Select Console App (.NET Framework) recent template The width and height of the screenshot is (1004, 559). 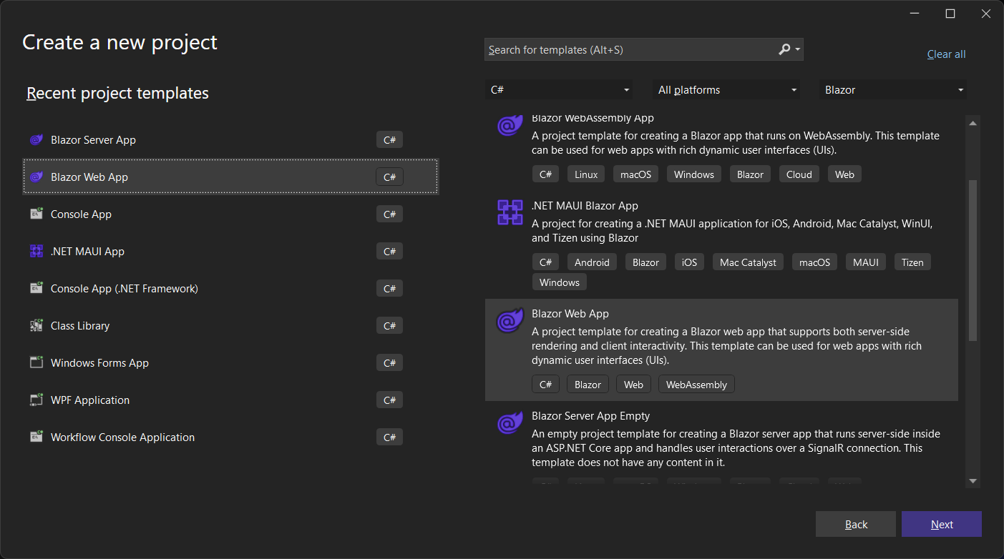tap(230, 289)
